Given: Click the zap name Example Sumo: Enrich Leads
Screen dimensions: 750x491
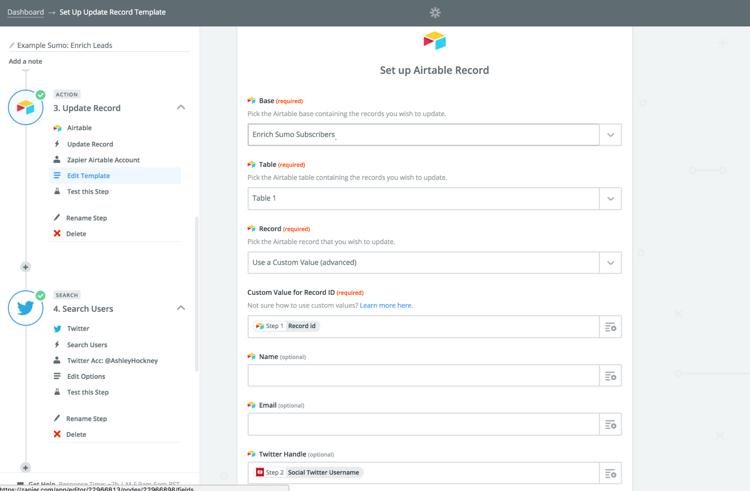Looking at the screenshot, I should (65, 45).
